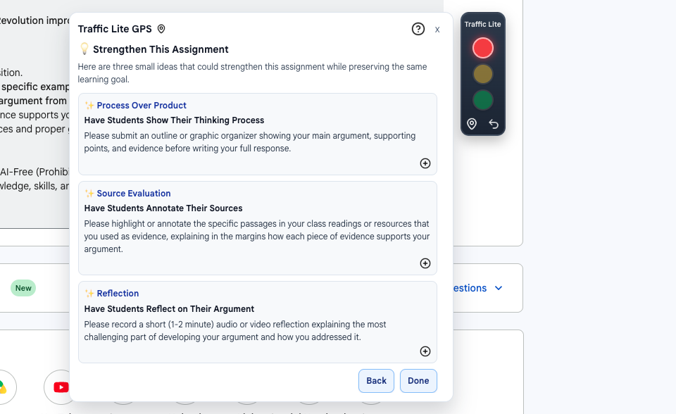This screenshot has width=676, height=414.
Task: Click the 'Strengthen This Assignment' heading
Action: 161,49
